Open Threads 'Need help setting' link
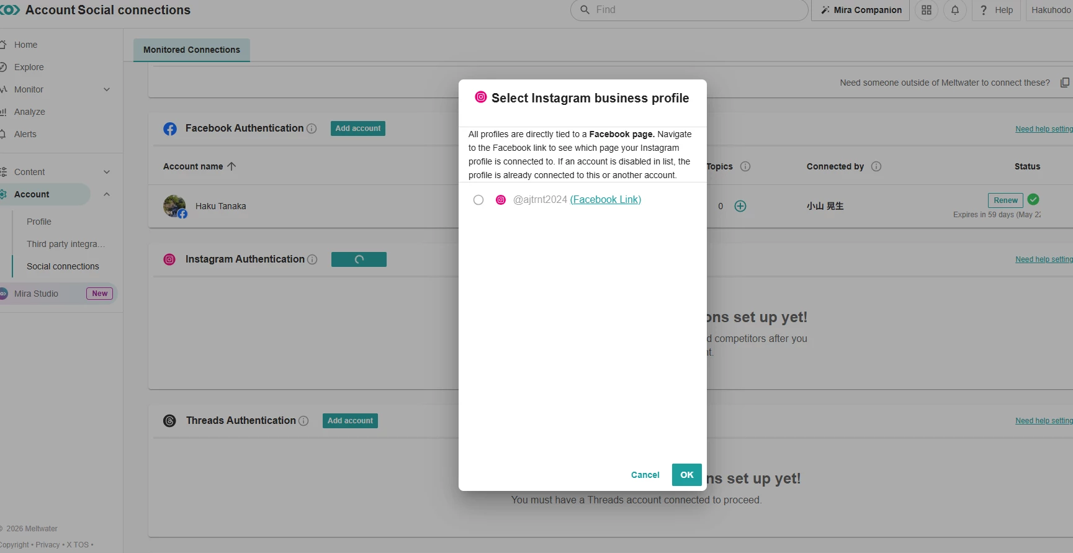Image resolution: width=1073 pixels, height=553 pixels. pyautogui.click(x=1044, y=421)
